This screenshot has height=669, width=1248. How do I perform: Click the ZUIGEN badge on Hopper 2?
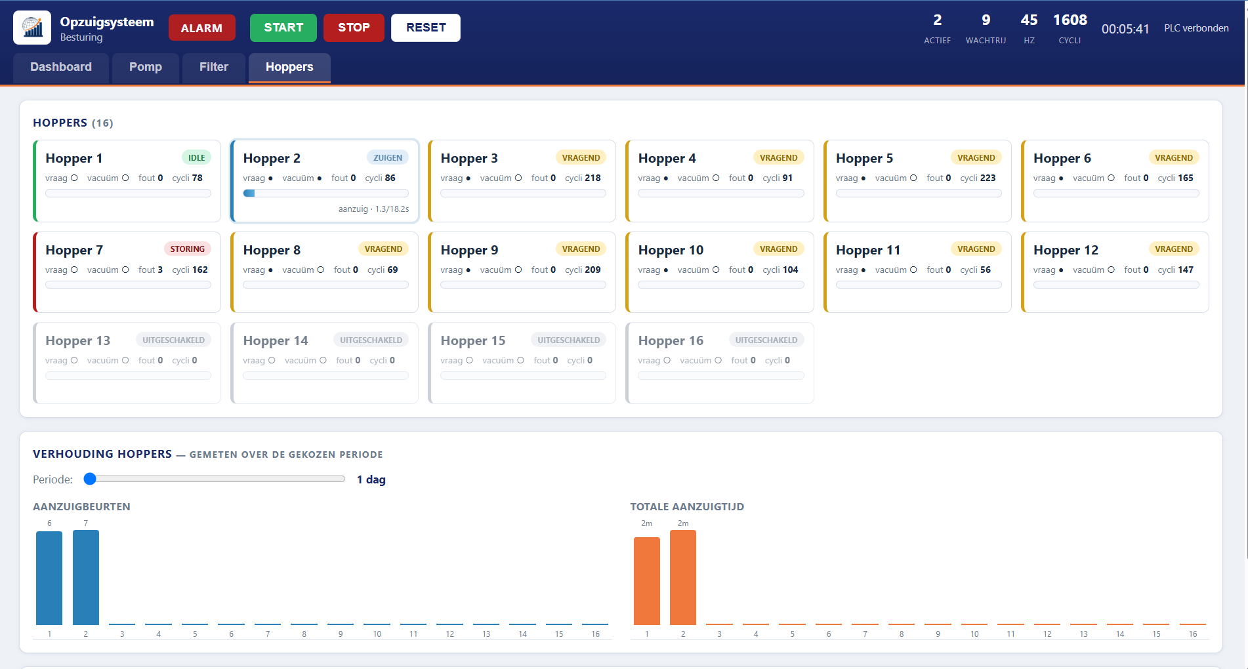[388, 157]
